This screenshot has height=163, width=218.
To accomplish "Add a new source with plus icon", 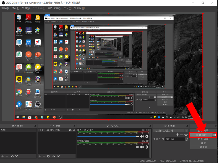I will click(40, 156).
